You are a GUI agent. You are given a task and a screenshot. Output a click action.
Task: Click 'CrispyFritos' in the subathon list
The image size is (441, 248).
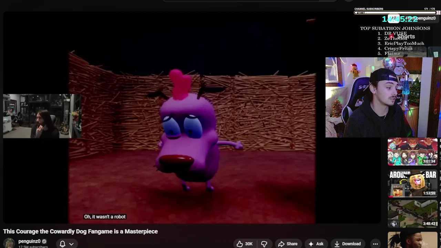click(398, 49)
